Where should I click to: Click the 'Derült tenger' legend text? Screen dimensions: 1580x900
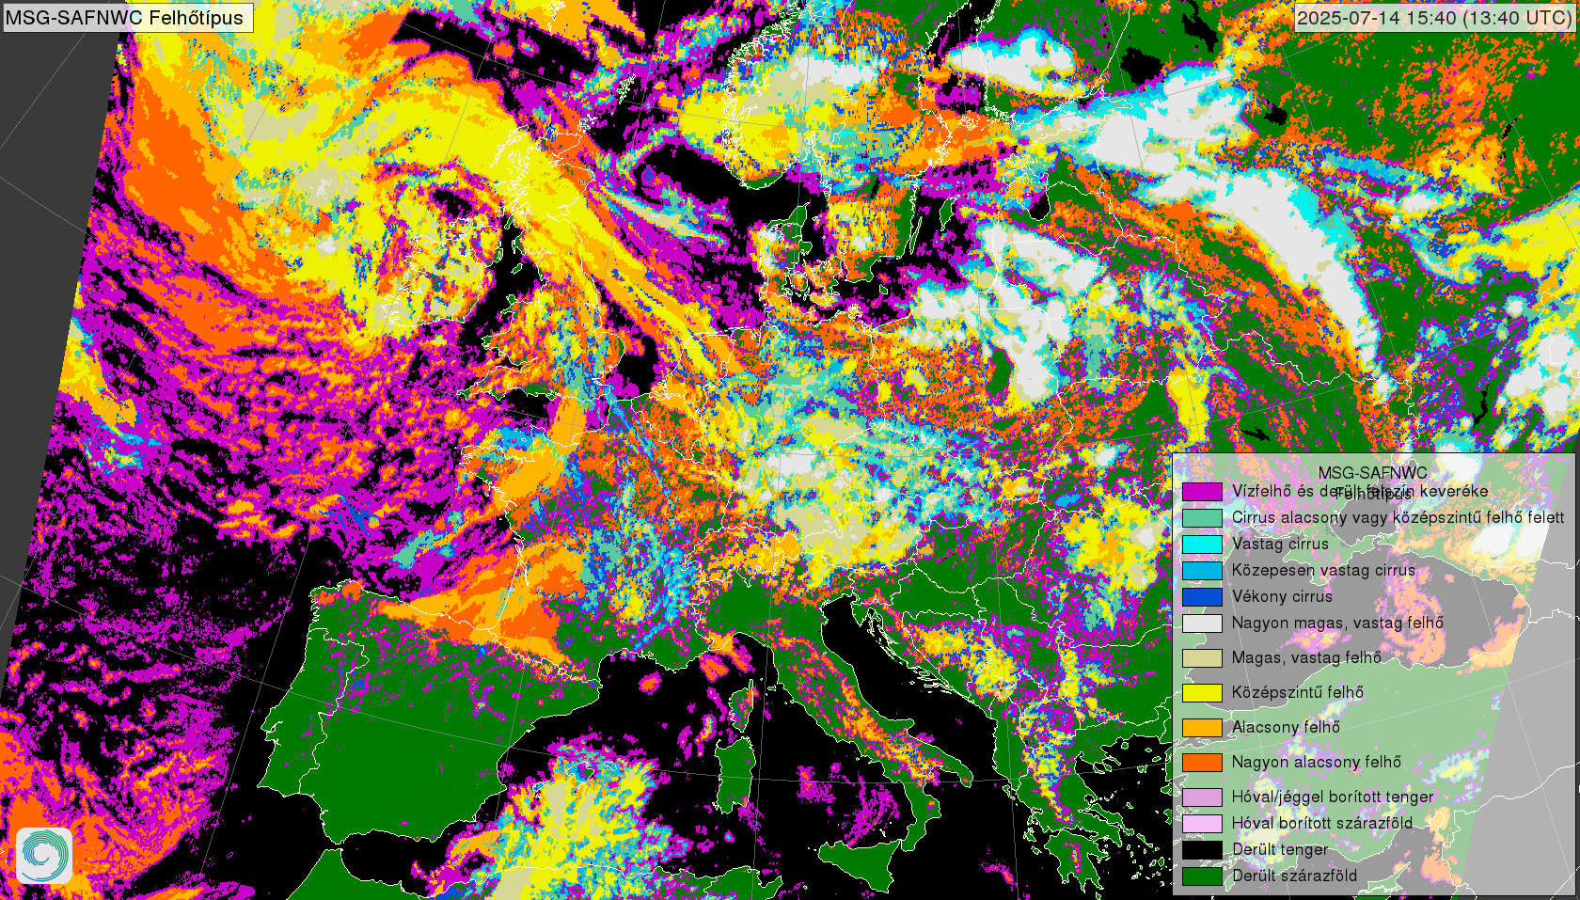click(1280, 849)
